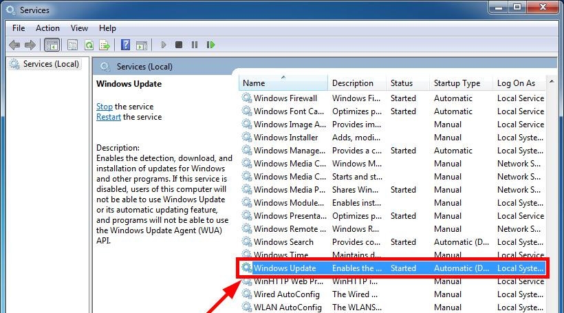Open the Help menu

pyautogui.click(x=107, y=28)
